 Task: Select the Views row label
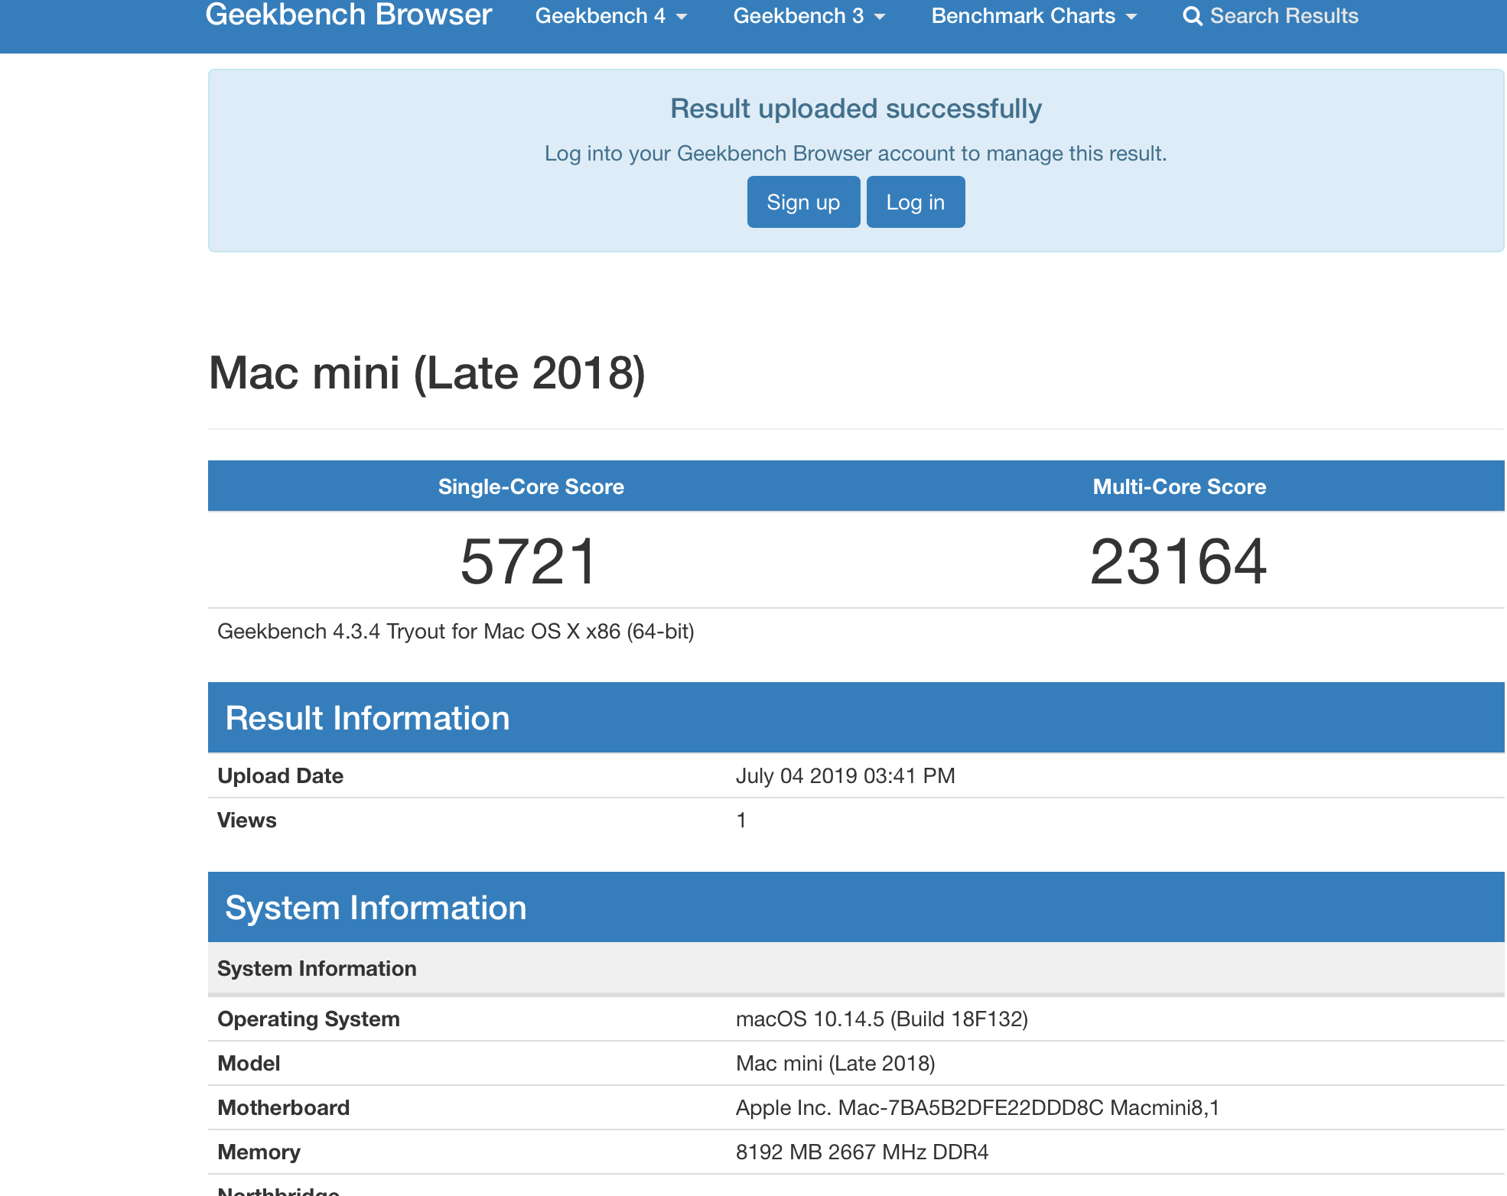pyautogui.click(x=247, y=821)
